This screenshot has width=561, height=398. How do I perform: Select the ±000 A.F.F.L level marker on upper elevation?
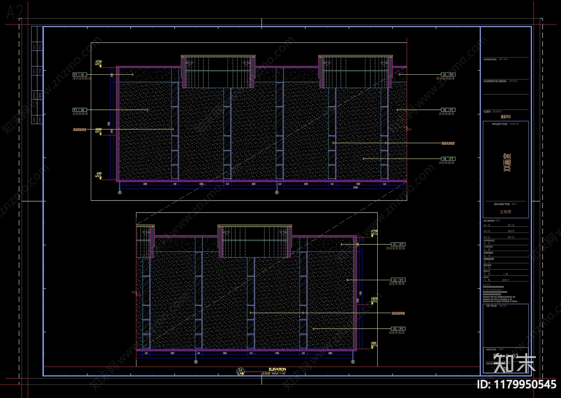click(x=99, y=175)
